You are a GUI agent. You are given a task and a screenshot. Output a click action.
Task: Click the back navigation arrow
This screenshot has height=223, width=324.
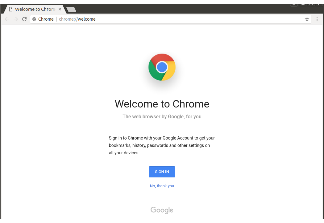pyautogui.click(x=7, y=19)
